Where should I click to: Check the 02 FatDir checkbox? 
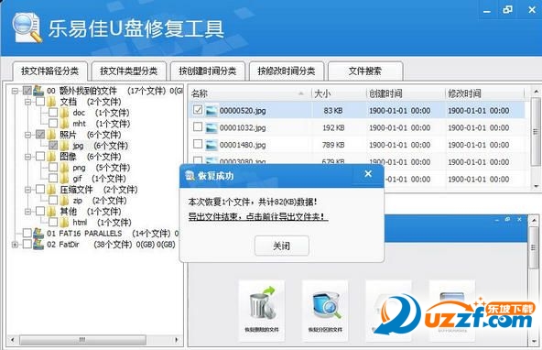click(x=27, y=244)
